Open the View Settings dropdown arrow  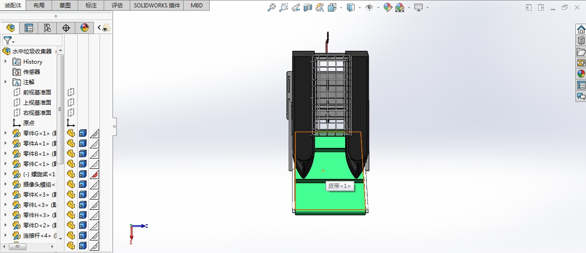[x=427, y=7]
